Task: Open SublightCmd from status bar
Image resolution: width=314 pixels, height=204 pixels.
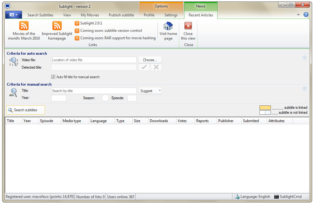Action: 288,197
